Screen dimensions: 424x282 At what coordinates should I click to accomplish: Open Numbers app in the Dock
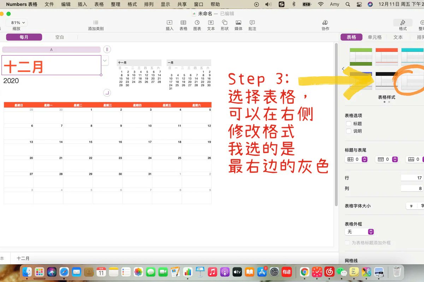[x=188, y=272]
